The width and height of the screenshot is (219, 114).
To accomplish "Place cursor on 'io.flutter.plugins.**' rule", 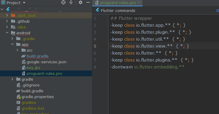I will point(156,60).
